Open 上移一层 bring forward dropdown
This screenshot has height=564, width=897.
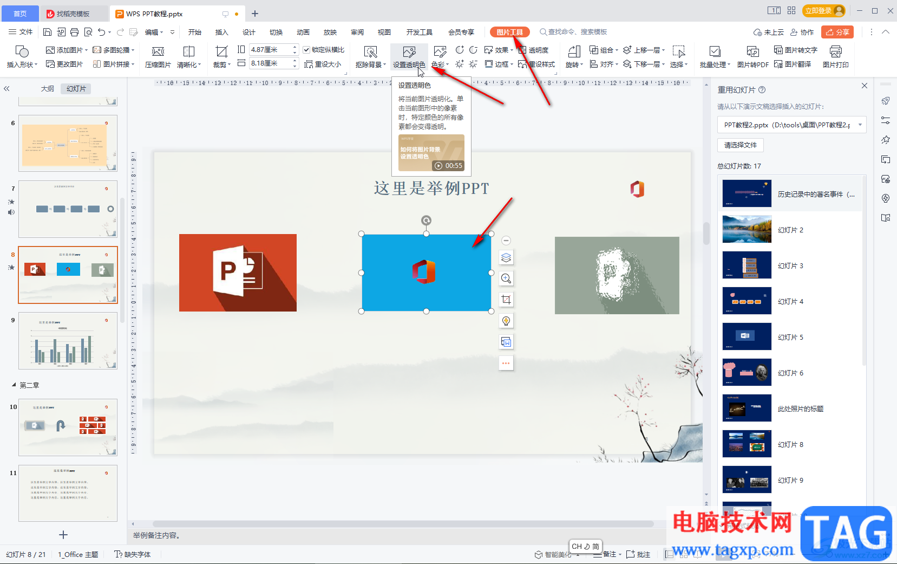coord(644,50)
